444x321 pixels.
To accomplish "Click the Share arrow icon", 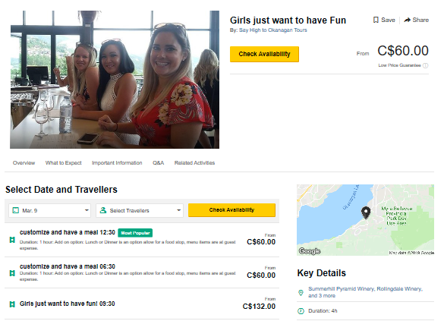I will (x=407, y=20).
